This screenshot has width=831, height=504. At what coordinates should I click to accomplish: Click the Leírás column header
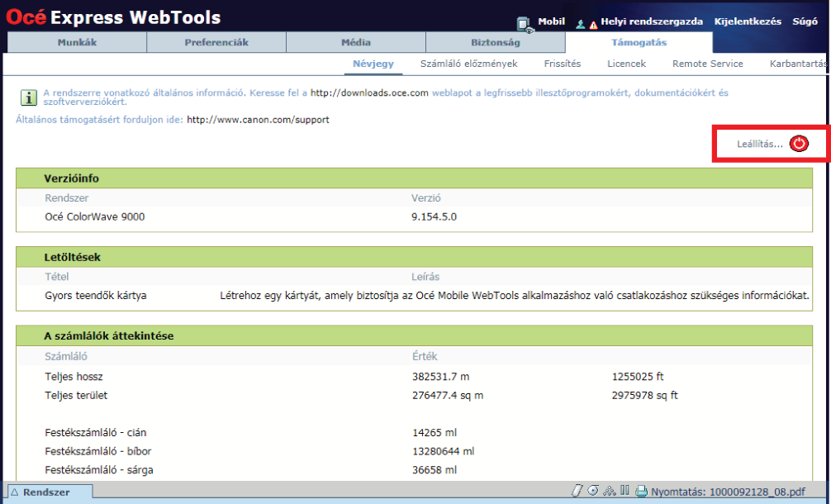pos(425,277)
